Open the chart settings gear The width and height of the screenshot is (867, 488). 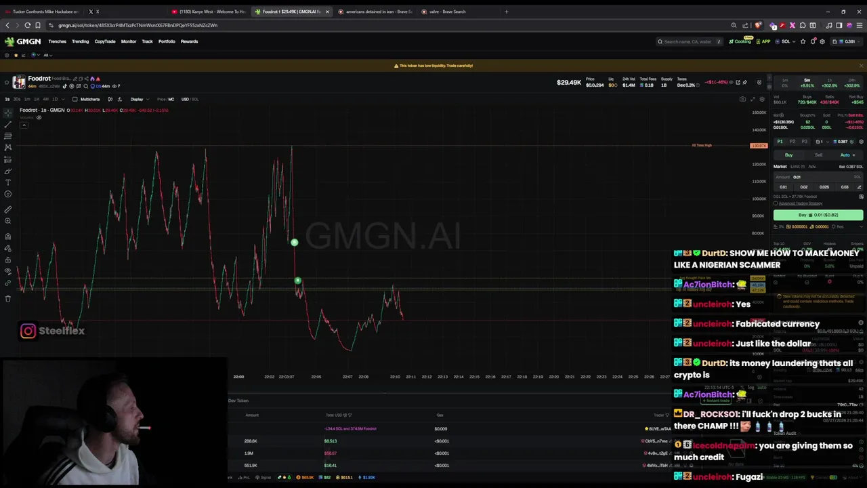762,99
